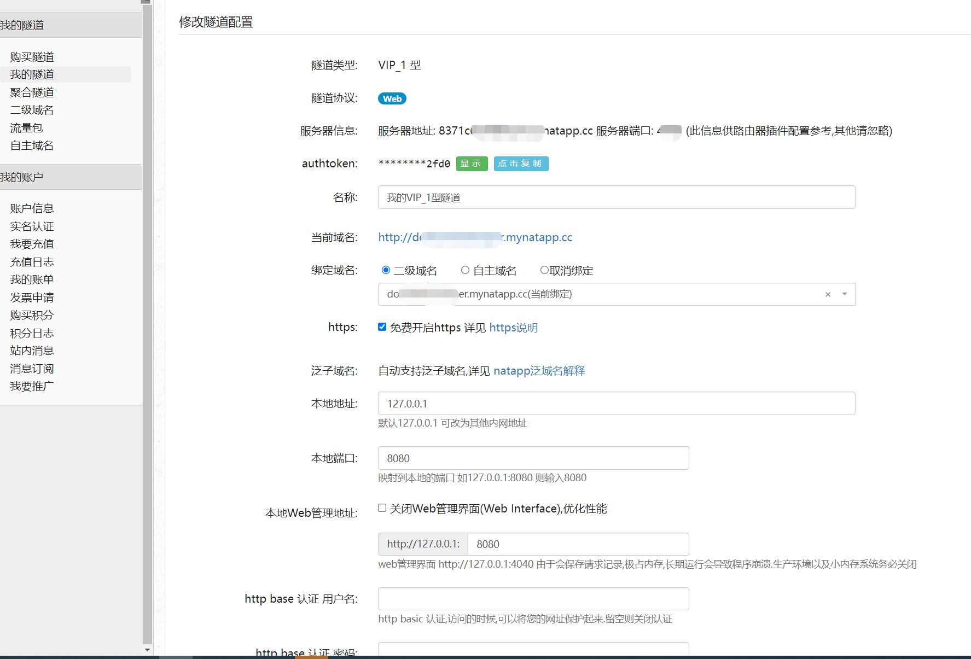
Task: Open 账户信息 in the sidebar
Action: [32, 208]
